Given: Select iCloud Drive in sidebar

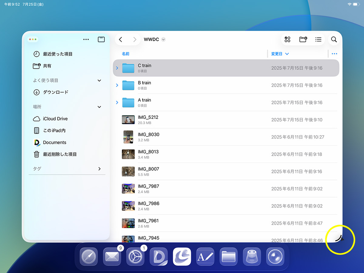Looking at the screenshot, I should coord(55,119).
